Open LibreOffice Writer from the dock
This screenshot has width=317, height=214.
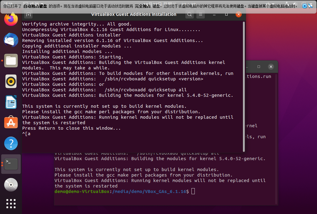pos(11,102)
